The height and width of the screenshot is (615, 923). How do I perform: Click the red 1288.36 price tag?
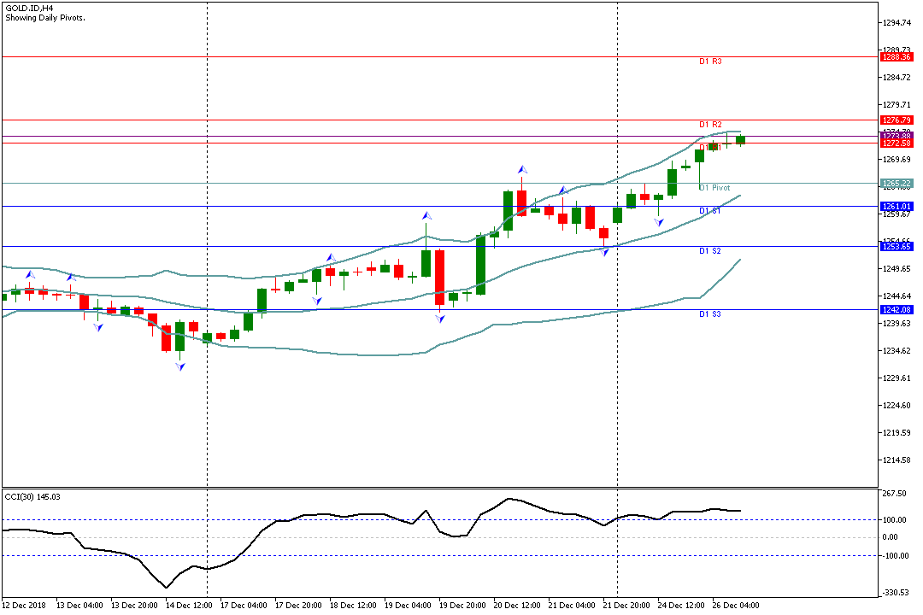tap(897, 57)
